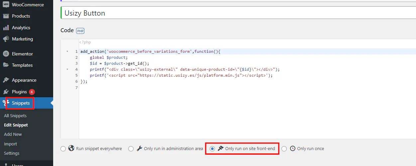Click the red plugins update badge
The image size is (416, 166).
tap(32, 92)
